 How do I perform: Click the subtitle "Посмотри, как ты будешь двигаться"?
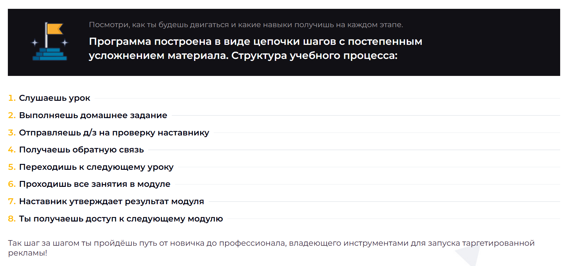click(246, 25)
